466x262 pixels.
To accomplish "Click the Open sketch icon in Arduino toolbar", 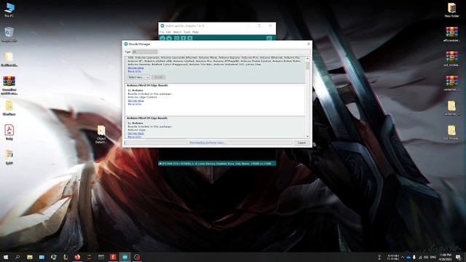I will click(x=183, y=39).
